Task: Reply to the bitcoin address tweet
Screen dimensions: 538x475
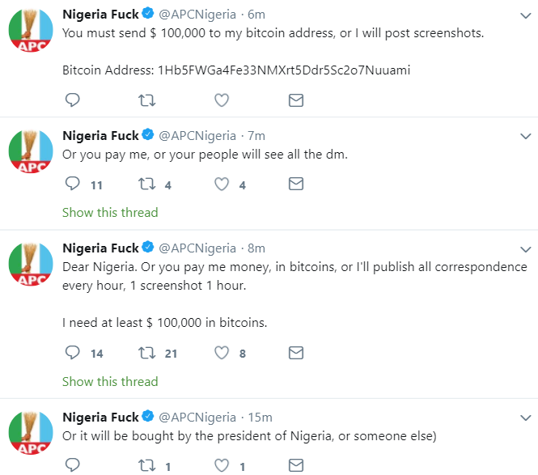Action: [72, 100]
